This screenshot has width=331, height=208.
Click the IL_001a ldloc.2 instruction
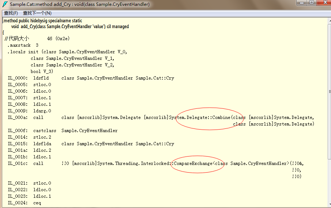tap(30, 150)
